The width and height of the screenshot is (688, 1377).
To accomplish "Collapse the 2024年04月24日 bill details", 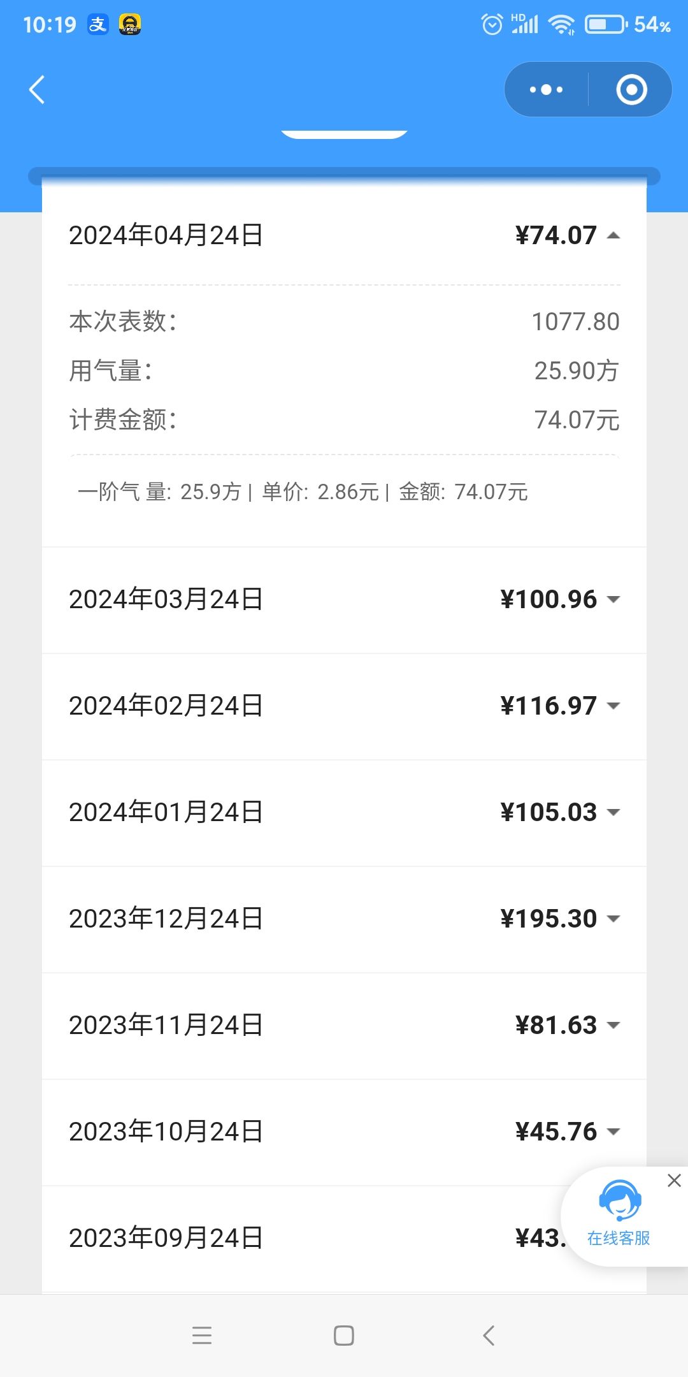I will coord(613,235).
